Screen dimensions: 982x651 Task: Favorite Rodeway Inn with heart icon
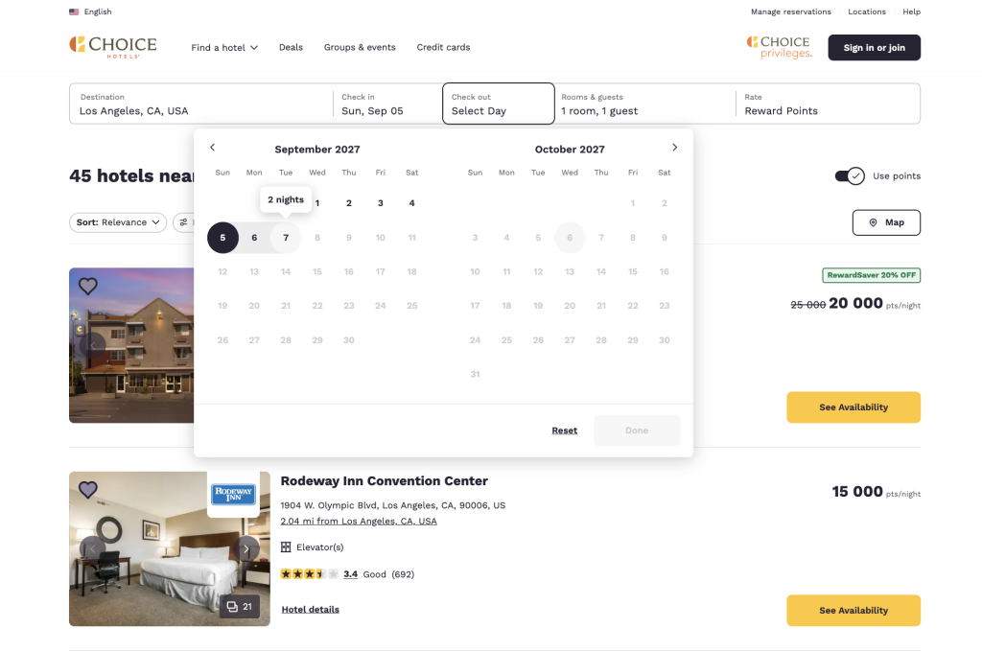tap(87, 490)
